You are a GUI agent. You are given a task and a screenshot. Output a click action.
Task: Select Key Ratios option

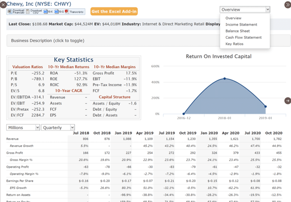[x=234, y=44]
